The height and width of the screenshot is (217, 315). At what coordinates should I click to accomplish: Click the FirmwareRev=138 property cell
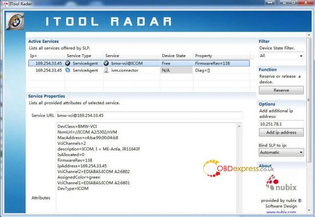tap(221, 63)
